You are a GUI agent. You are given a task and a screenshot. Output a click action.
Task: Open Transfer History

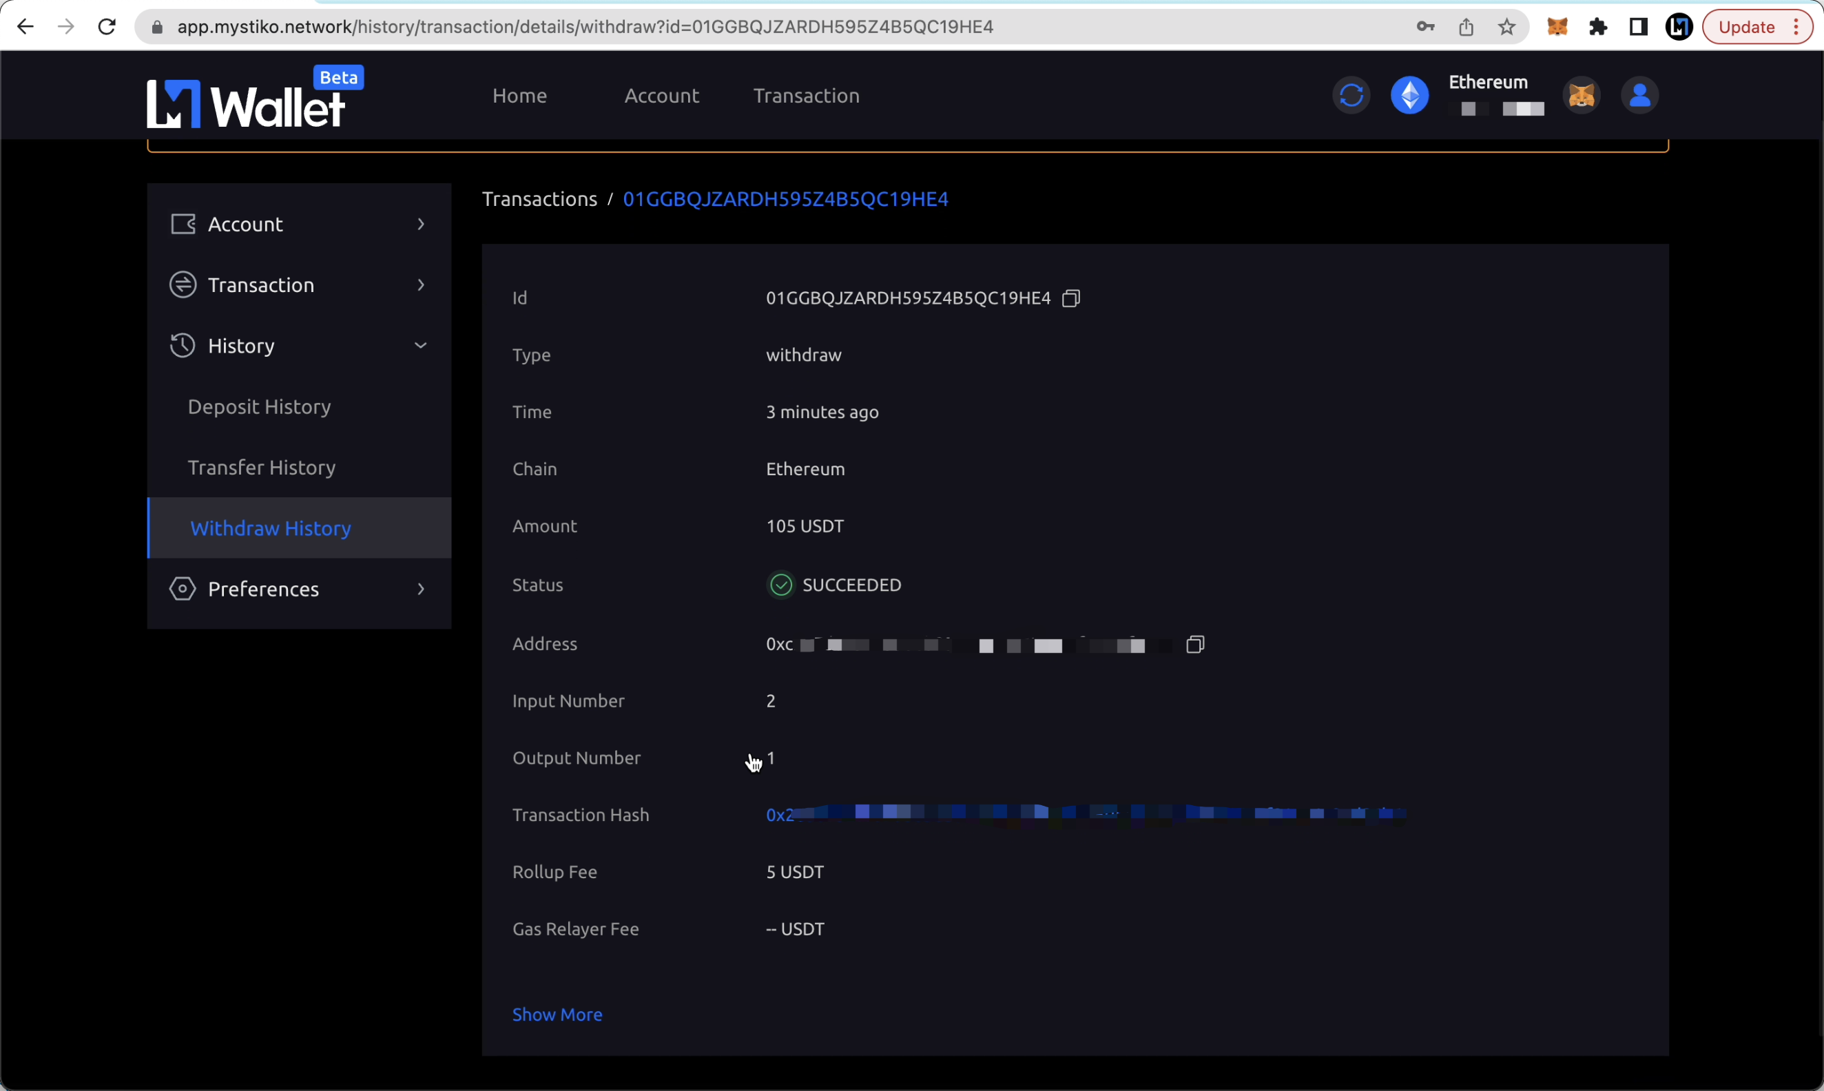coord(262,468)
